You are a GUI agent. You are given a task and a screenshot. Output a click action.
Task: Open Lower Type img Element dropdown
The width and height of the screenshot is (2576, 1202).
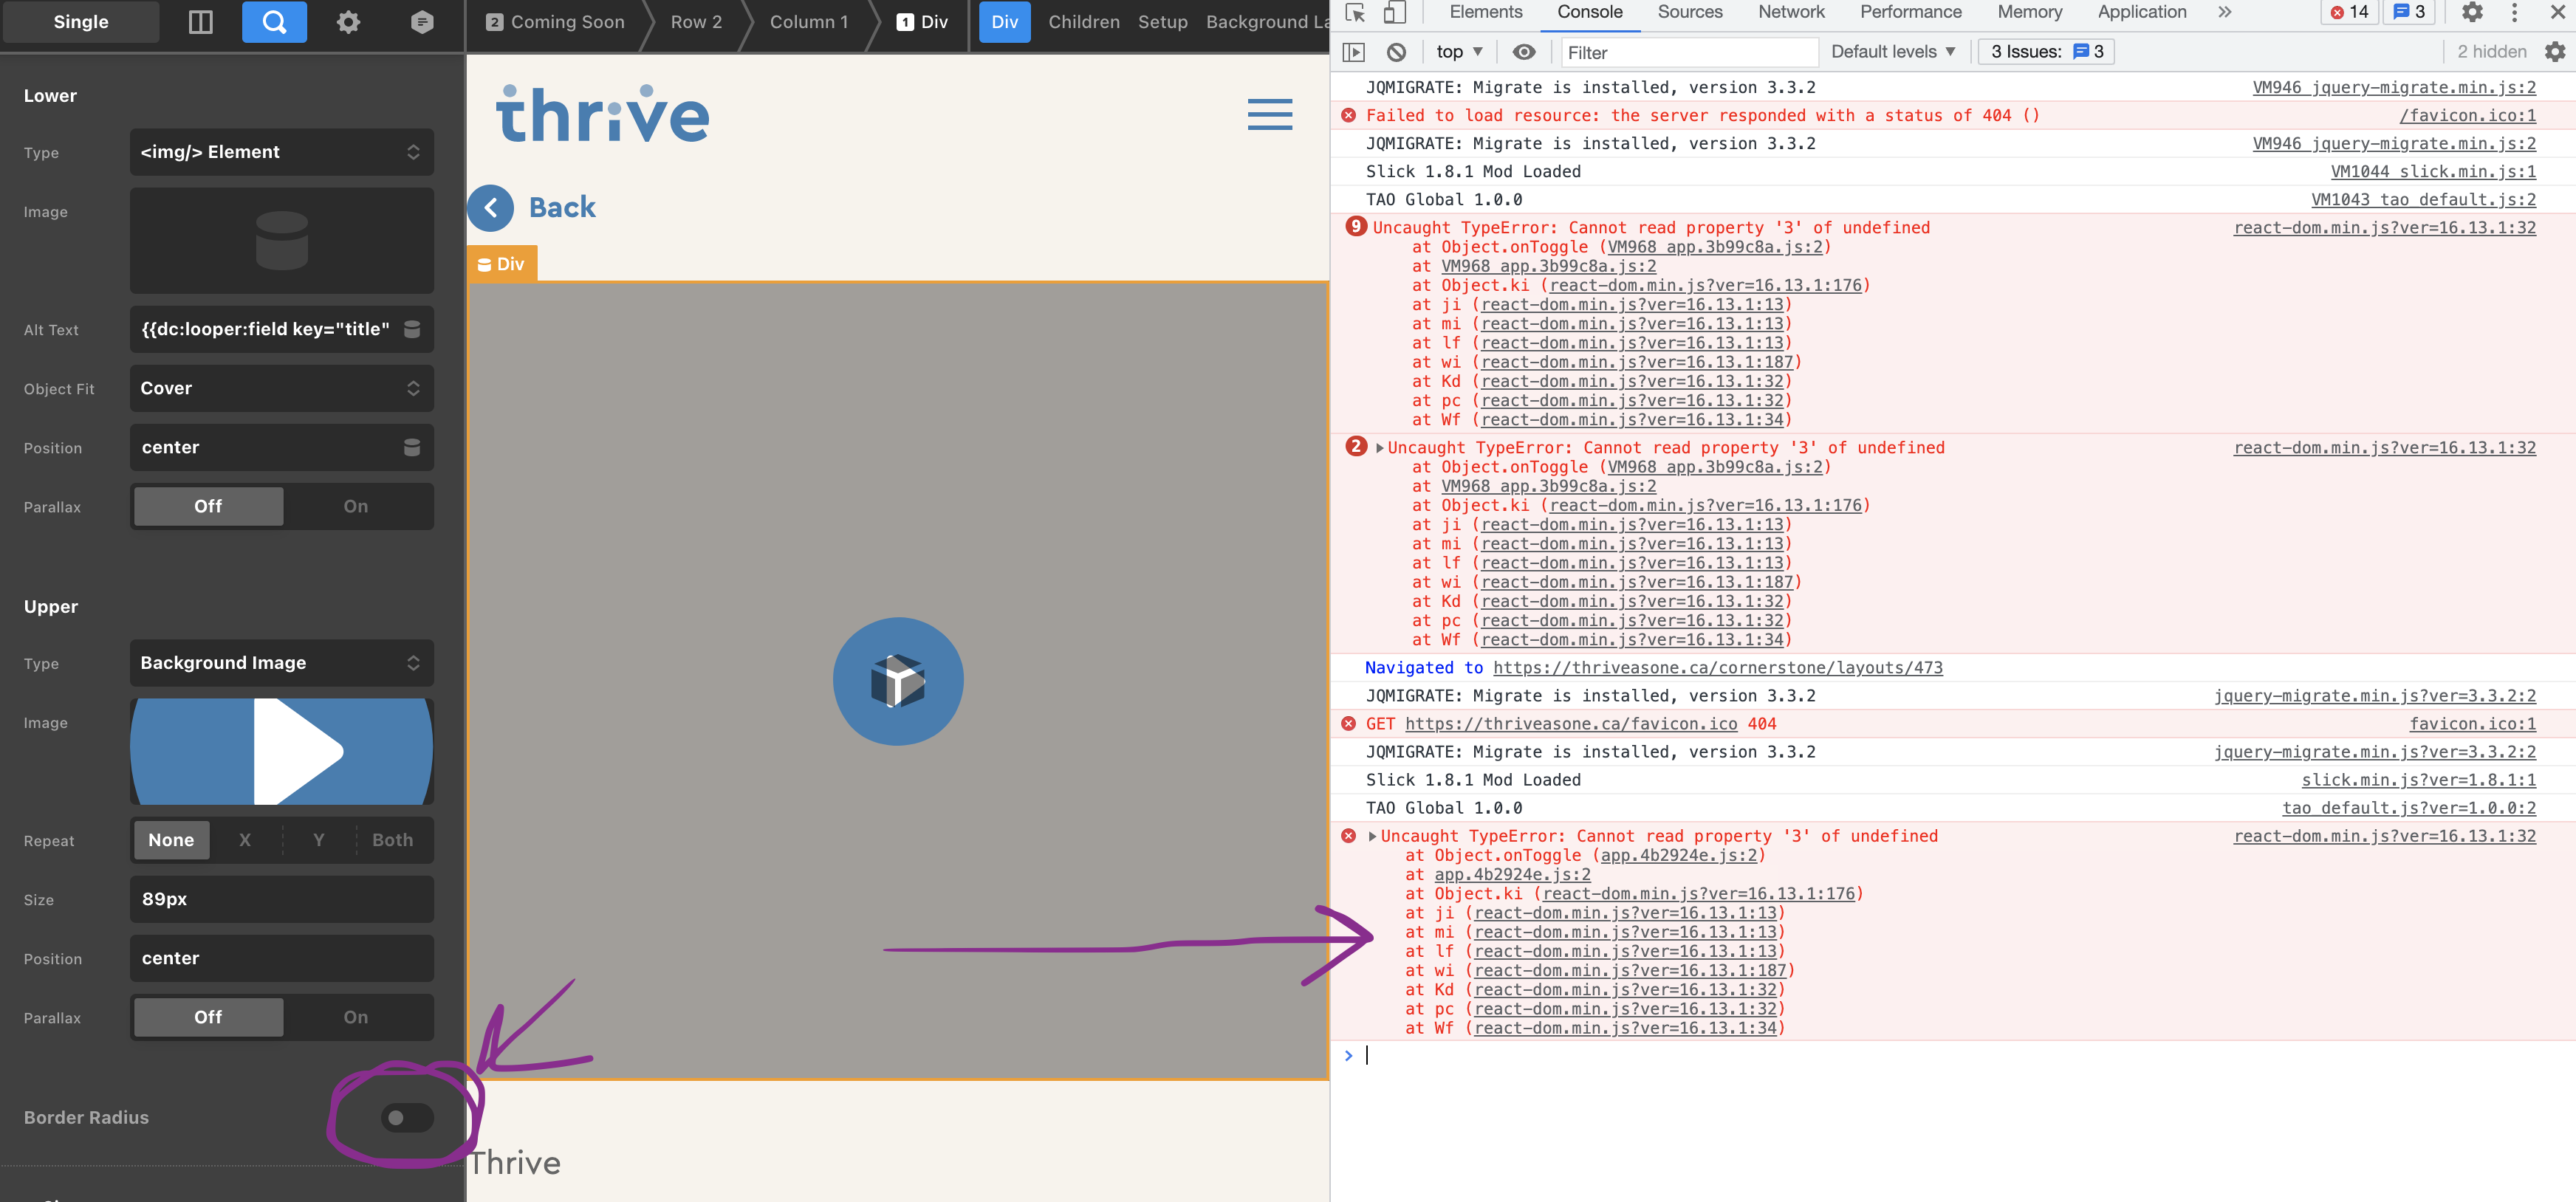click(281, 152)
